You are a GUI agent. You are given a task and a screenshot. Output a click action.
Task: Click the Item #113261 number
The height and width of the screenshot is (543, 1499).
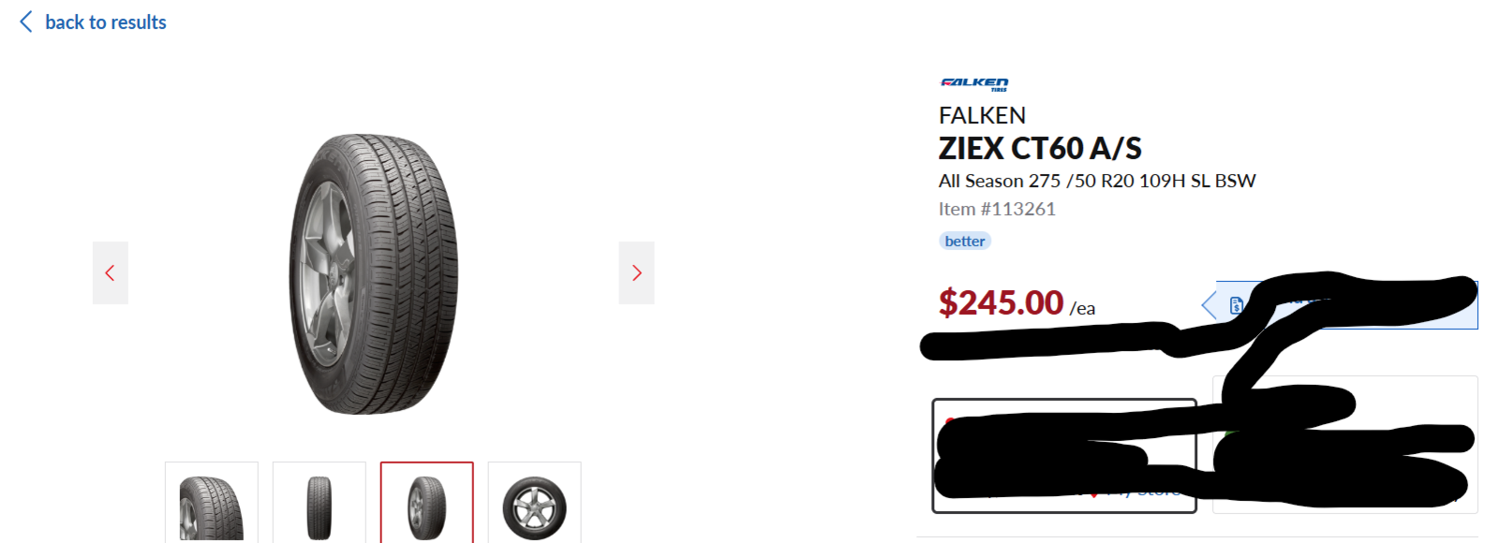(997, 209)
